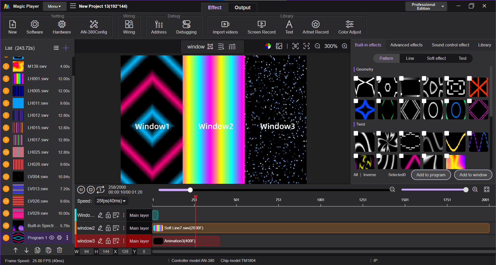The width and height of the screenshot is (496, 265).
Task: Click Inverse selection
Action: [x=370, y=175]
